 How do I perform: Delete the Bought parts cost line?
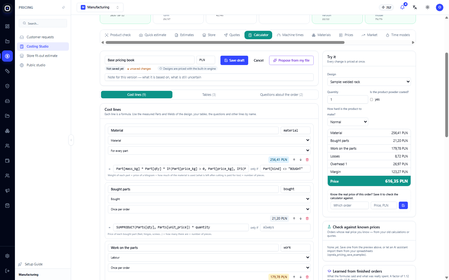coord(307,218)
